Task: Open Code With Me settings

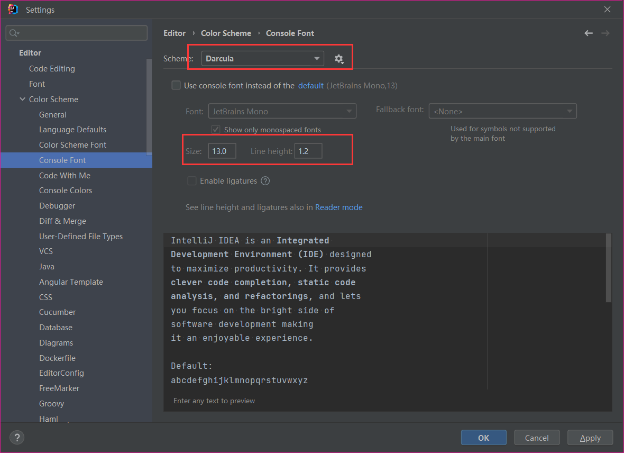Action: point(65,175)
